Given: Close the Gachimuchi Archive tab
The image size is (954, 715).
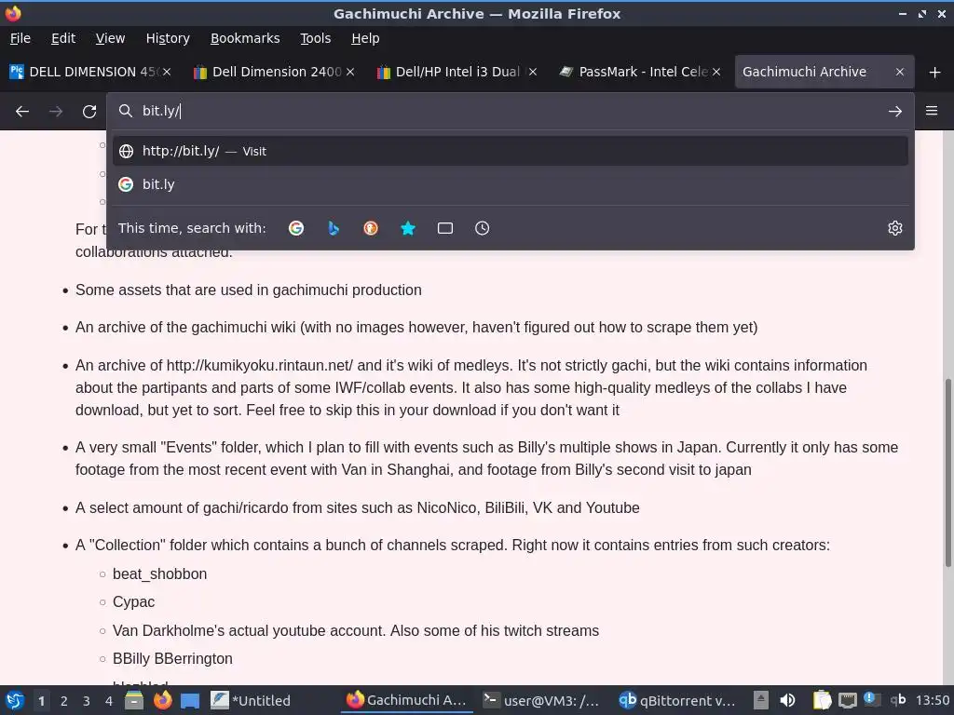Looking at the screenshot, I should 900,72.
